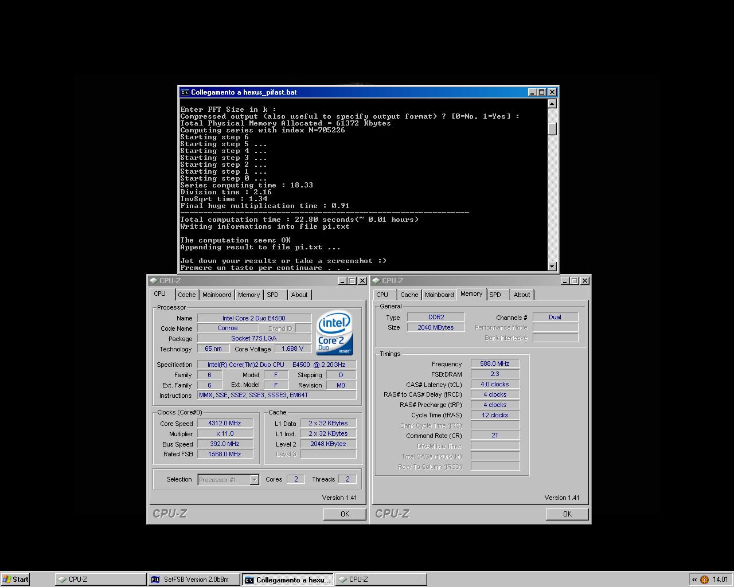Screen dimensions: 734x587
Task: Click the console scrollbar thumb
Action: (x=552, y=129)
